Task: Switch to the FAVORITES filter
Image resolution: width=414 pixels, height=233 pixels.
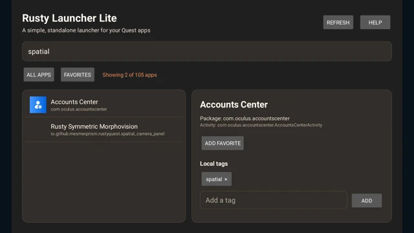Action: (x=78, y=75)
